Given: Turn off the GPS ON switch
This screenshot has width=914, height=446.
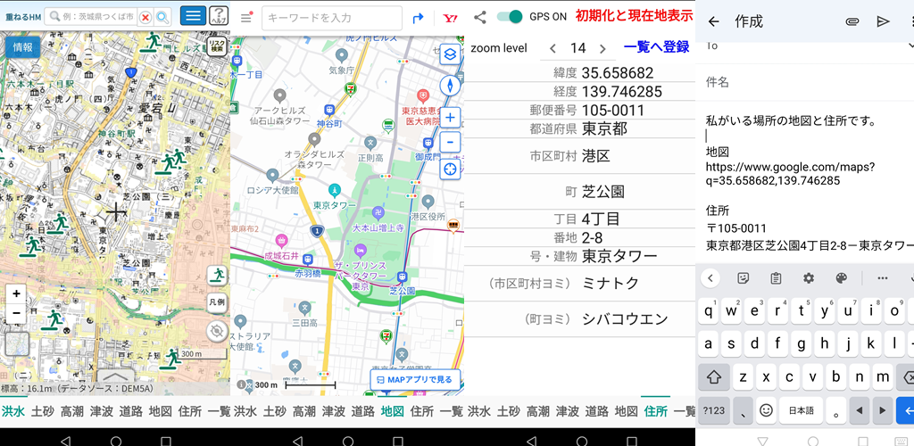Looking at the screenshot, I should (x=510, y=16).
